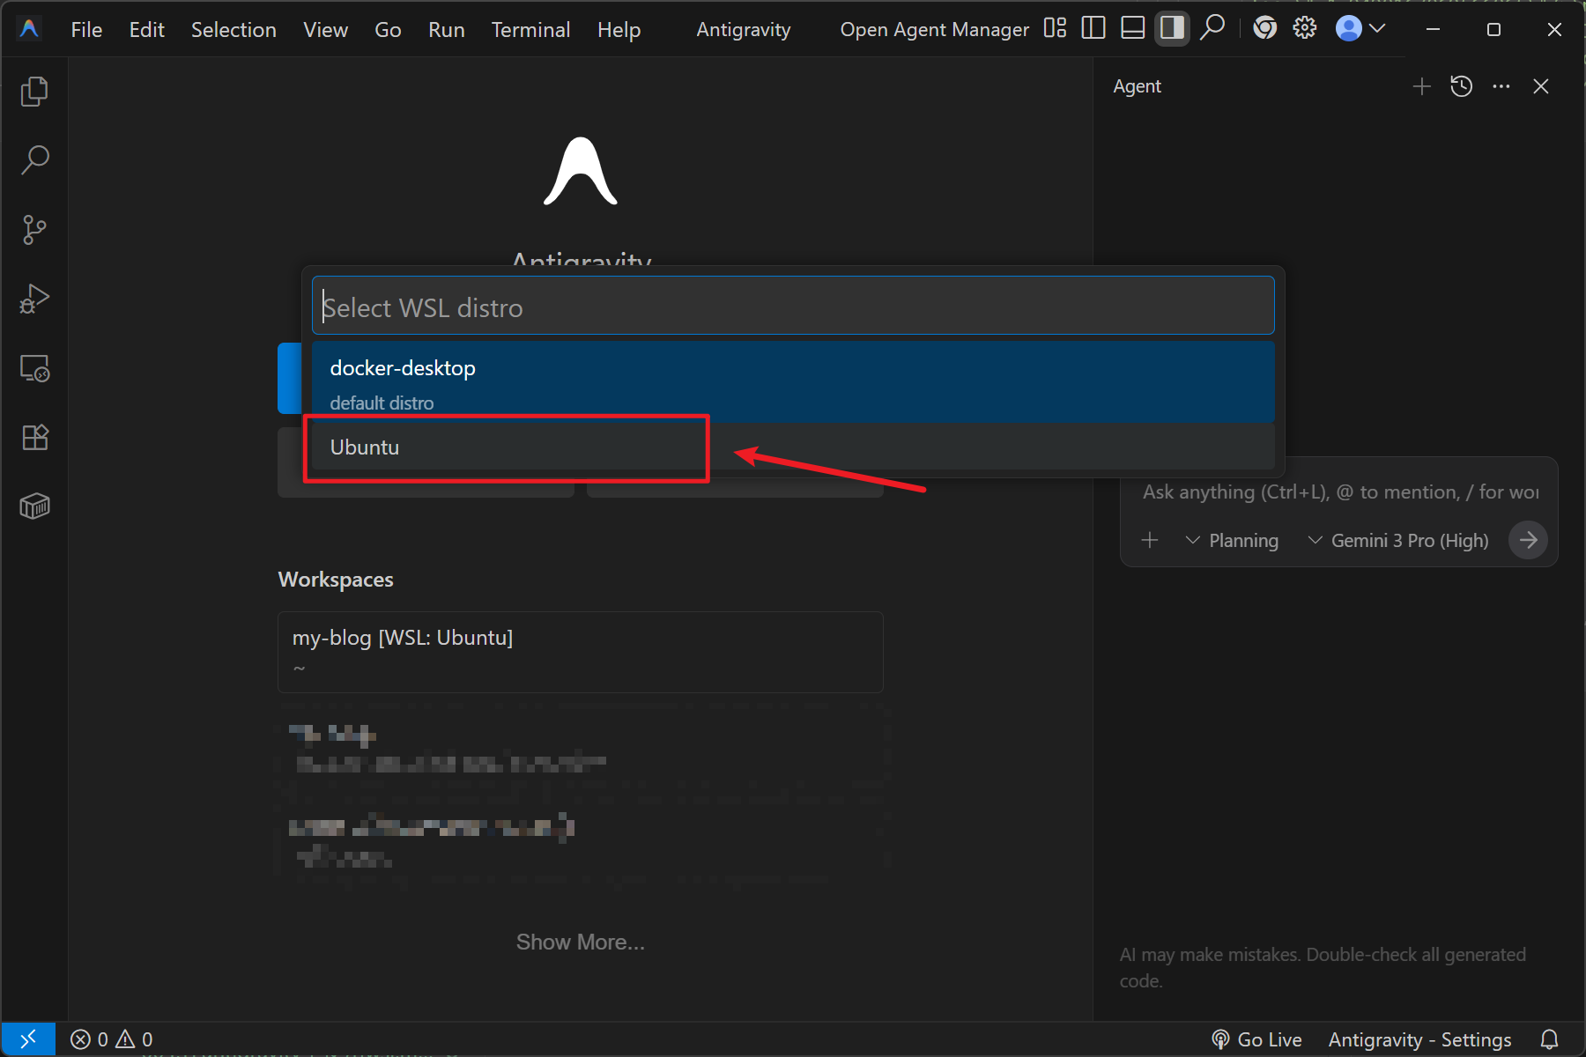Click Show More... under Workspaces
The height and width of the screenshot is (1057, 1586).
580,942
